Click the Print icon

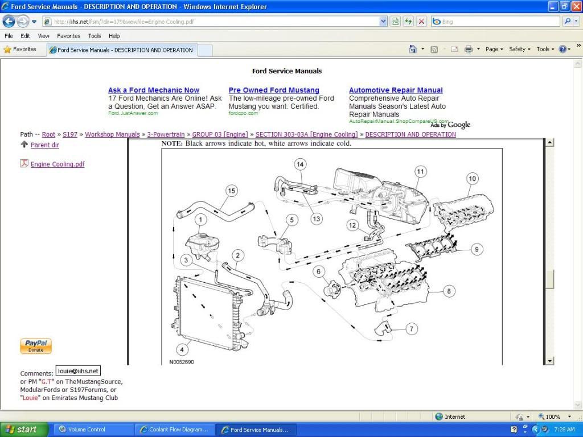469,49
